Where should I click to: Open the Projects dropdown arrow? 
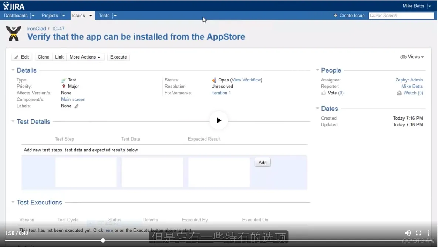(x=63, y=16)
